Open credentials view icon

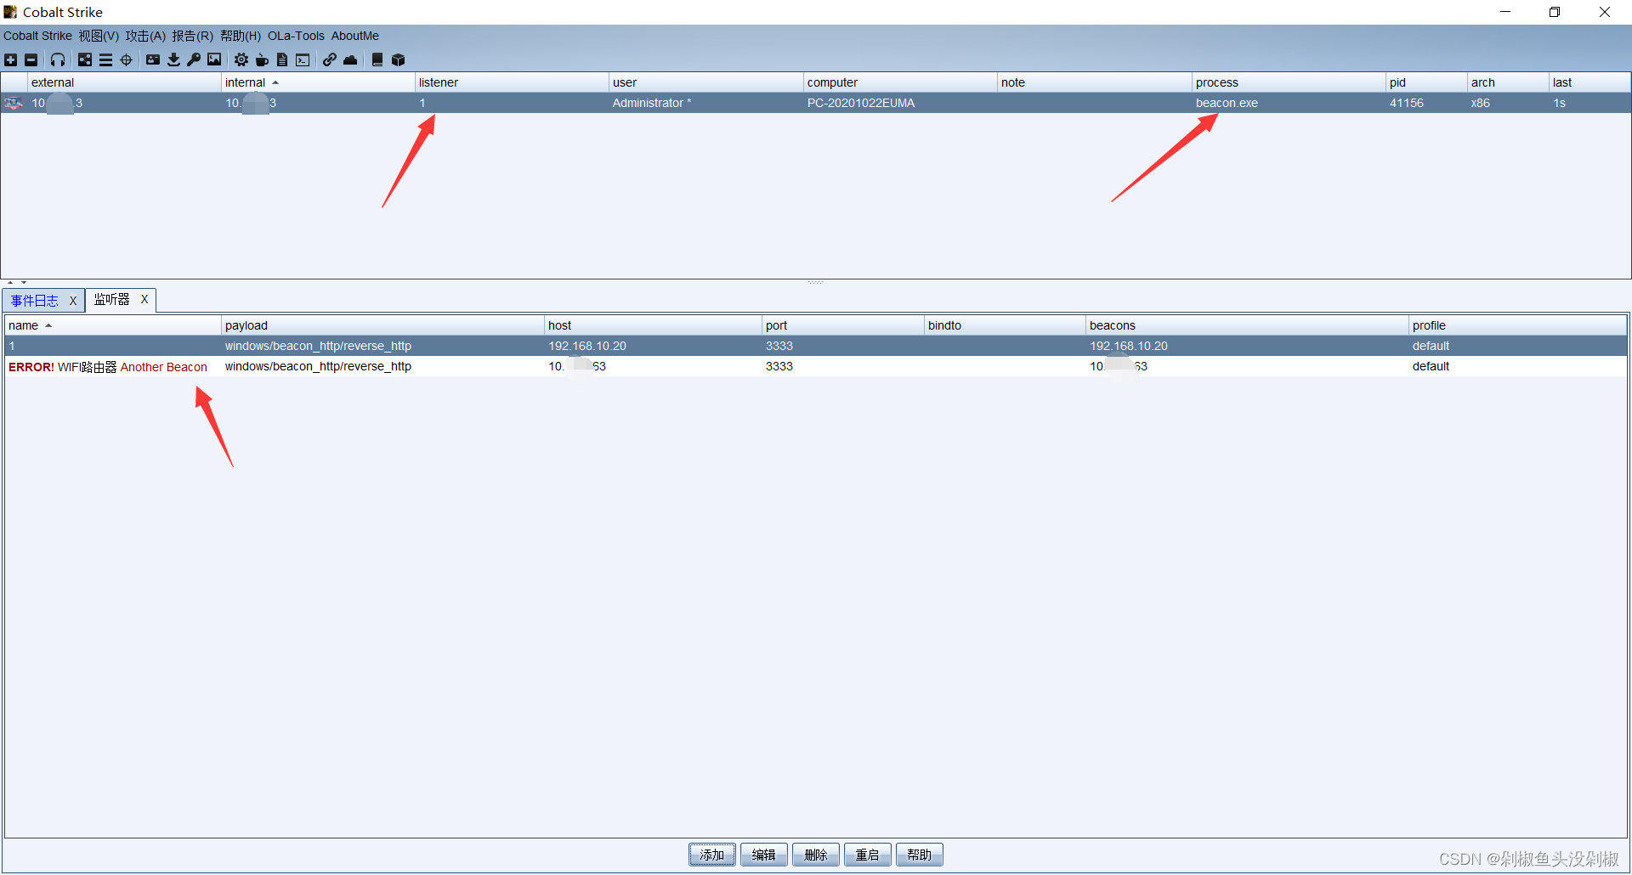pyautogui.click(x=153, y=59)
